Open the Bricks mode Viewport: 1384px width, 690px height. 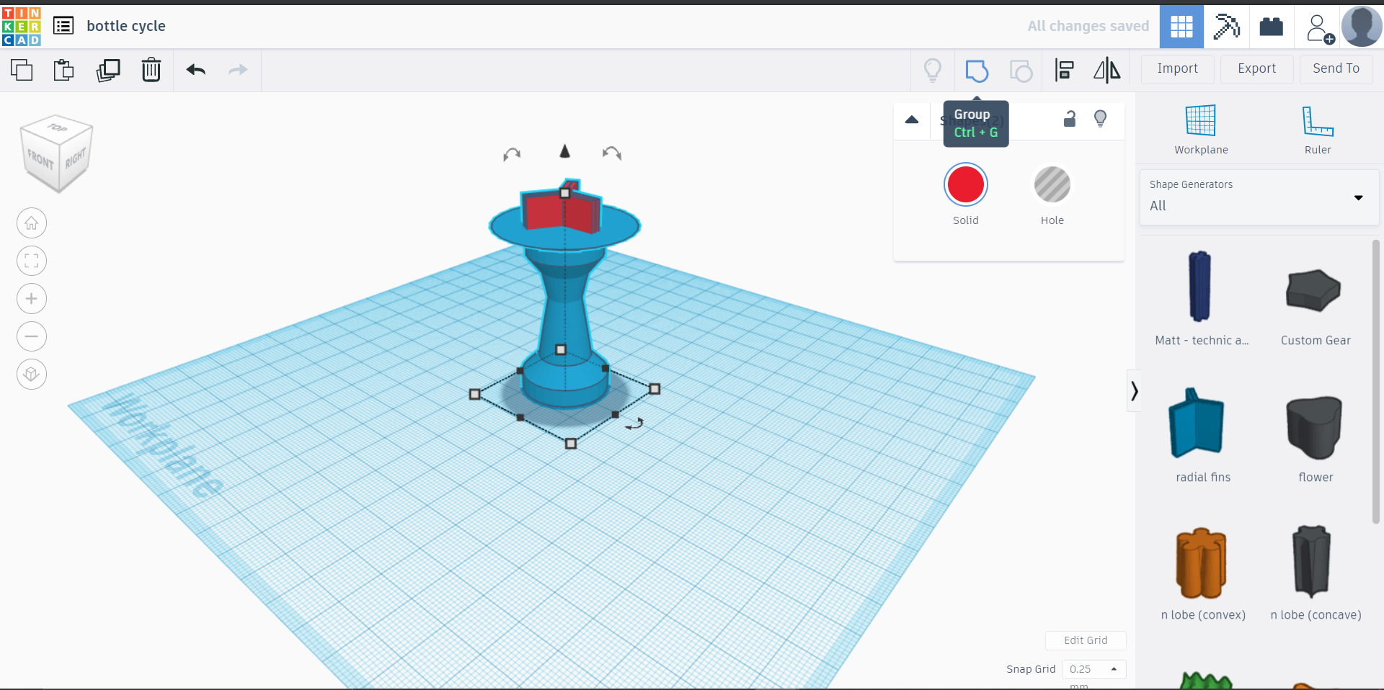[1271, 27]
